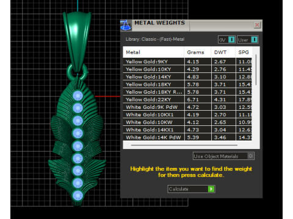The width and height of the screenshot is (293, 219).
Task: Toggle the User library switch
Action: tap(248, 40)
